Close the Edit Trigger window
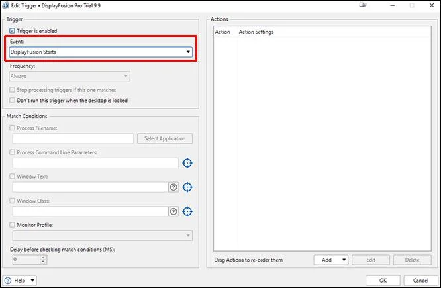This screenshot has height=288, width=441. tap(432, 5)
